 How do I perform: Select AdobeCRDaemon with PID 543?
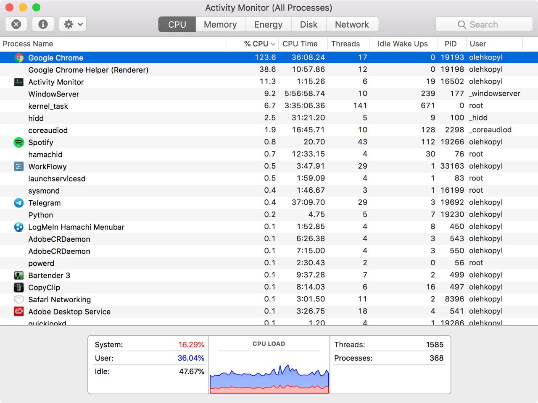click(269, 239)
